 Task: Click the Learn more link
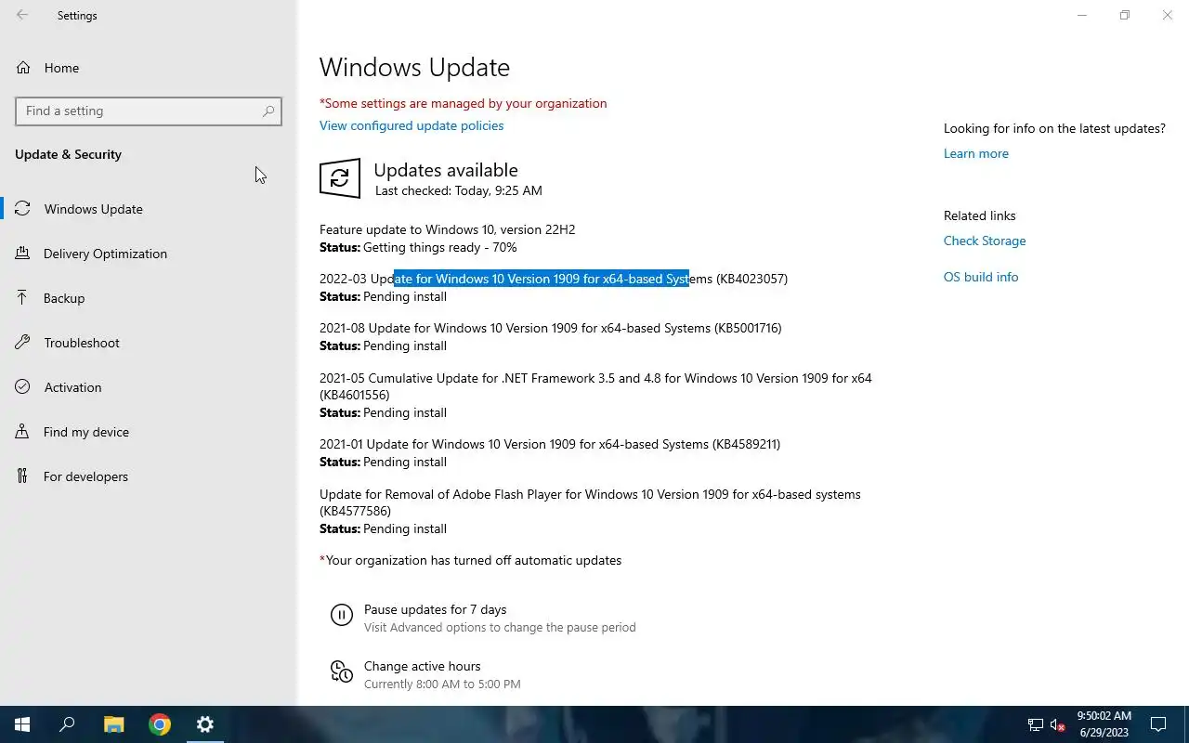point(975,153)
